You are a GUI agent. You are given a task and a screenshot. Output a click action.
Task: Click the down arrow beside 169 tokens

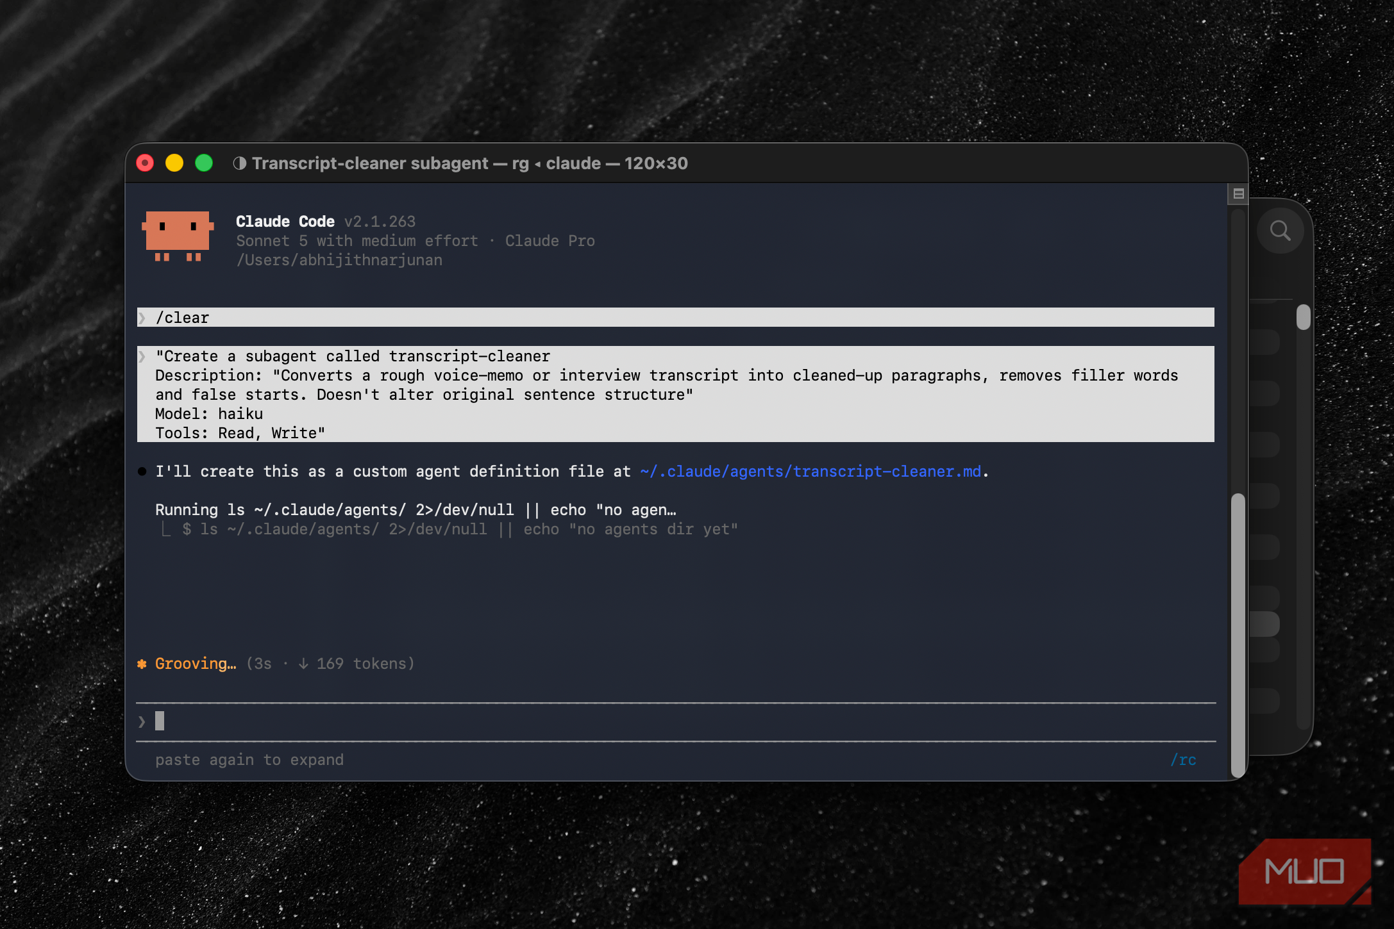tap(303, 664)
